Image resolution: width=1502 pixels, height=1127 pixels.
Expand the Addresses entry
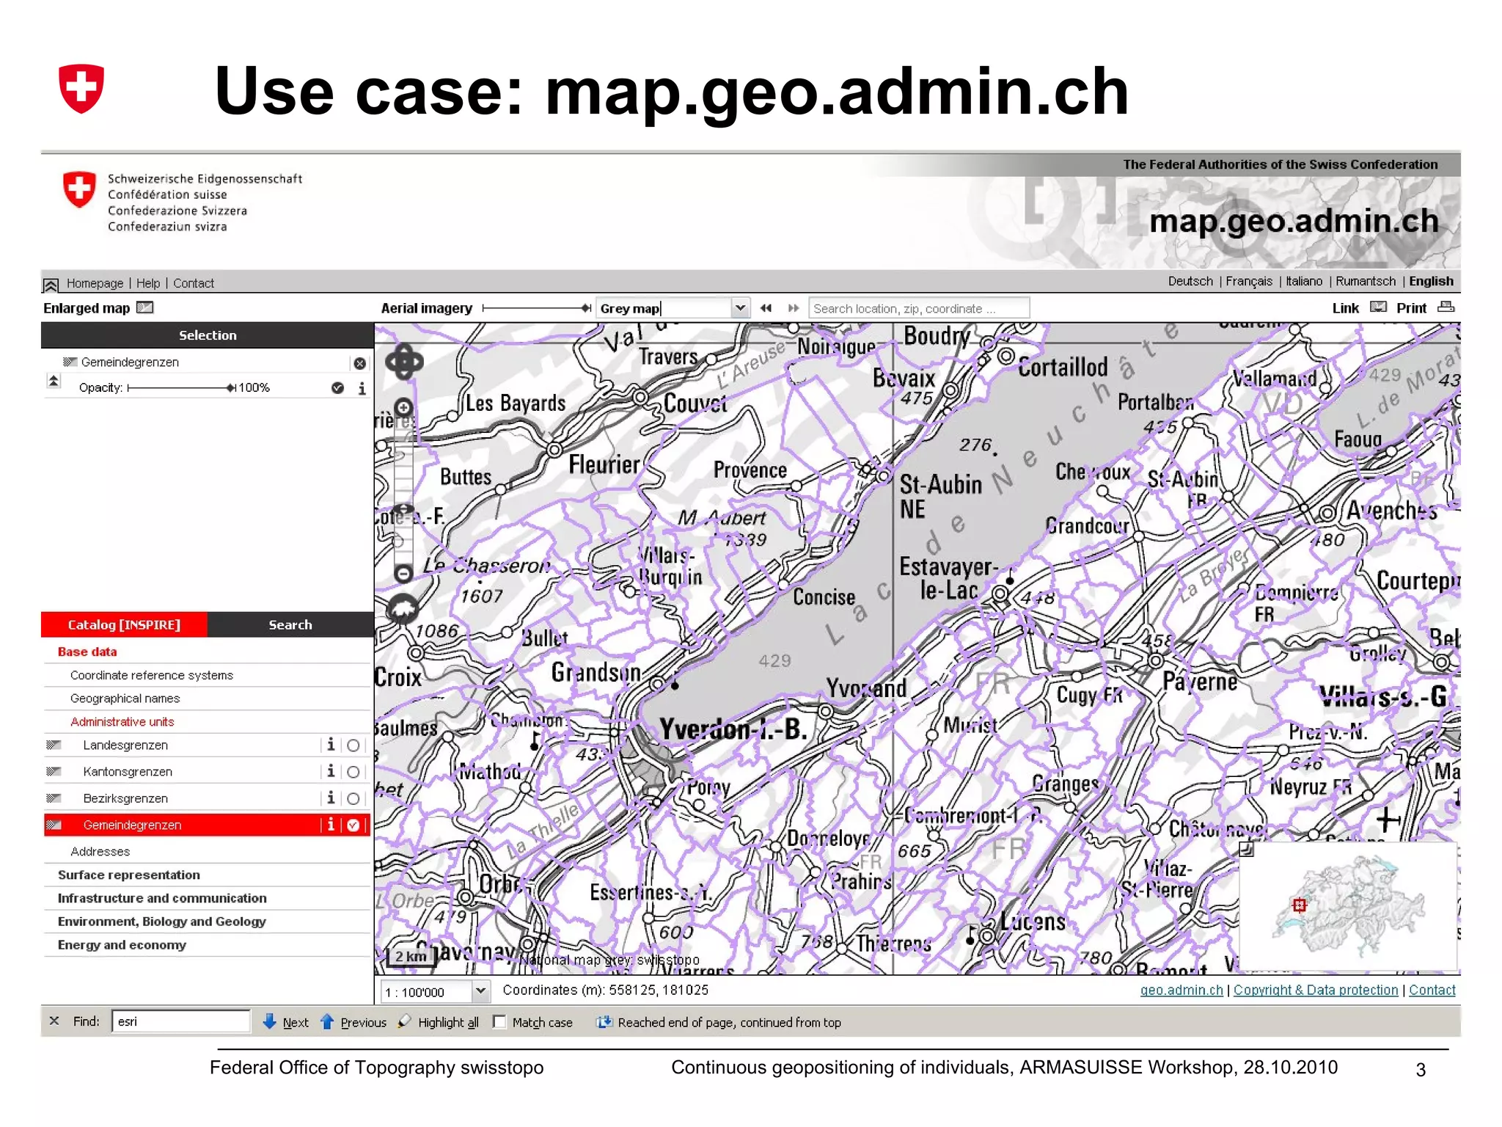click(x=100, y=851)
